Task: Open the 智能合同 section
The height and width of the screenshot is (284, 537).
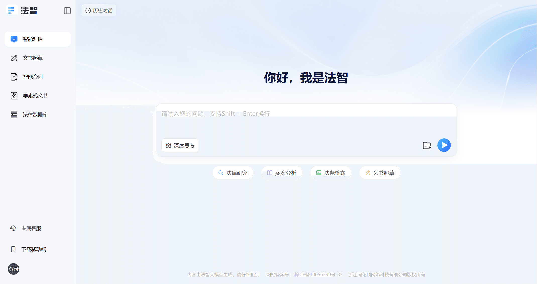Action: pyautogui.click(x=33, y=77)
